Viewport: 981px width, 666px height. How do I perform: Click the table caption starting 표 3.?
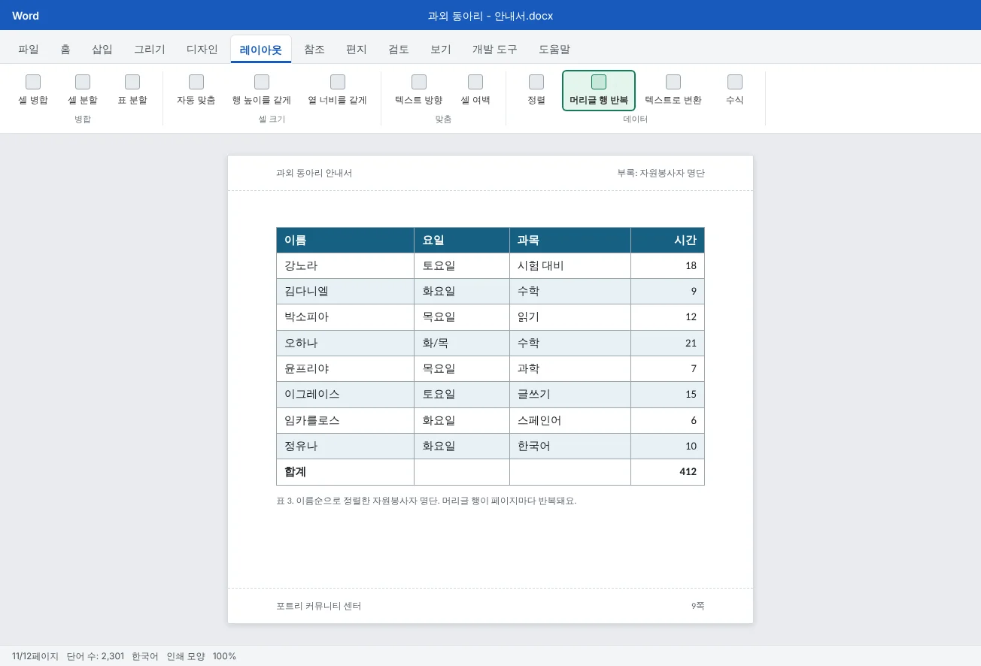click(427, 501)
